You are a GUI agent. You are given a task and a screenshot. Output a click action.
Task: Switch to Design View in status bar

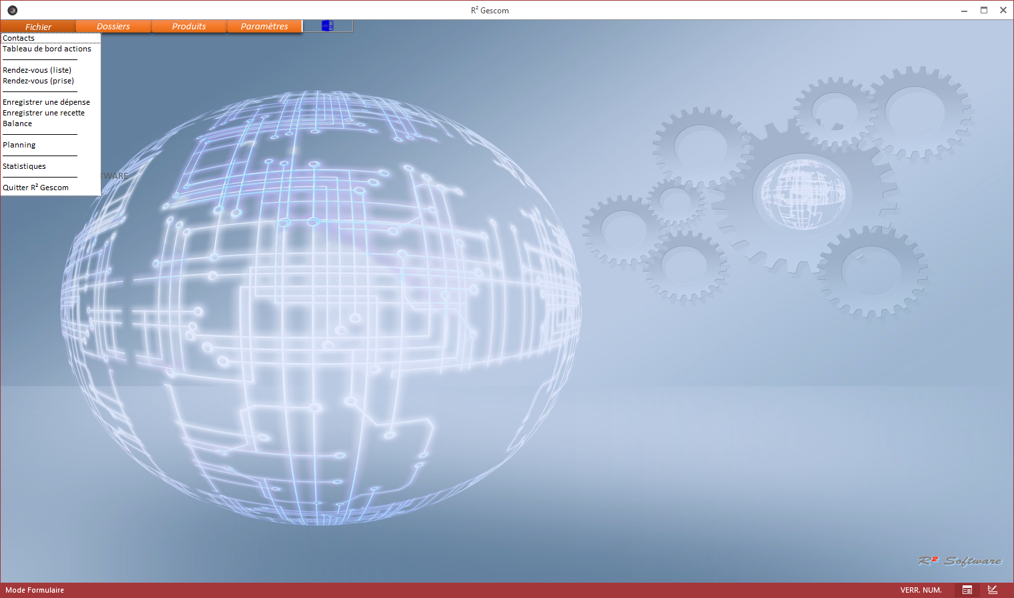pos(993,590)
